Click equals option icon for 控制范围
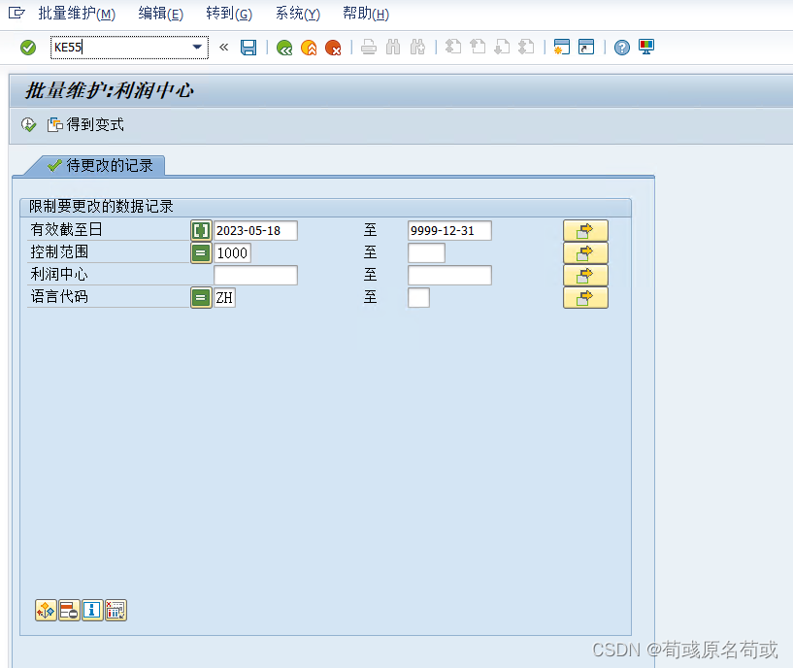Viewport: 793px width, 668px height. [201, 253]
